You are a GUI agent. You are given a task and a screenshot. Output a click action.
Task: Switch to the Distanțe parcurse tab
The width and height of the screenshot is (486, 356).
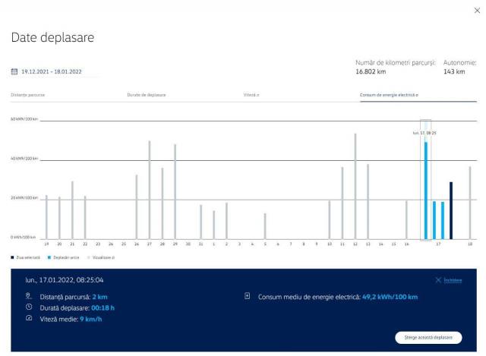coord(27,95)
